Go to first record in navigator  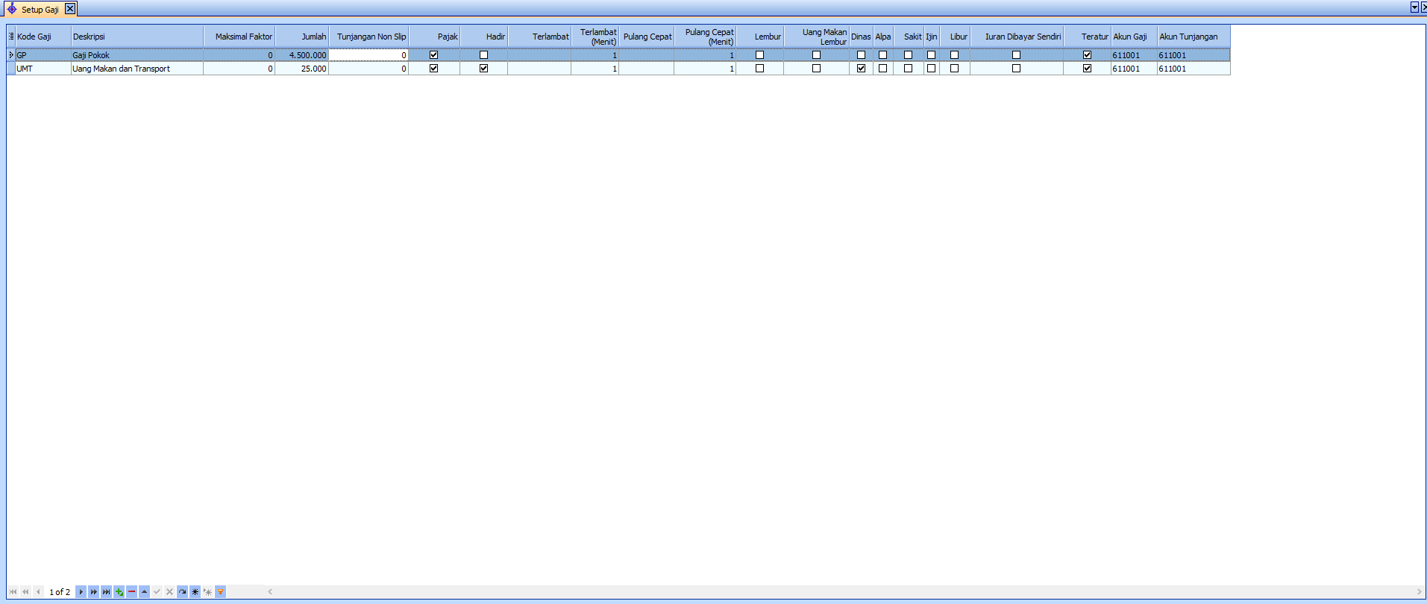click(13, 591)
